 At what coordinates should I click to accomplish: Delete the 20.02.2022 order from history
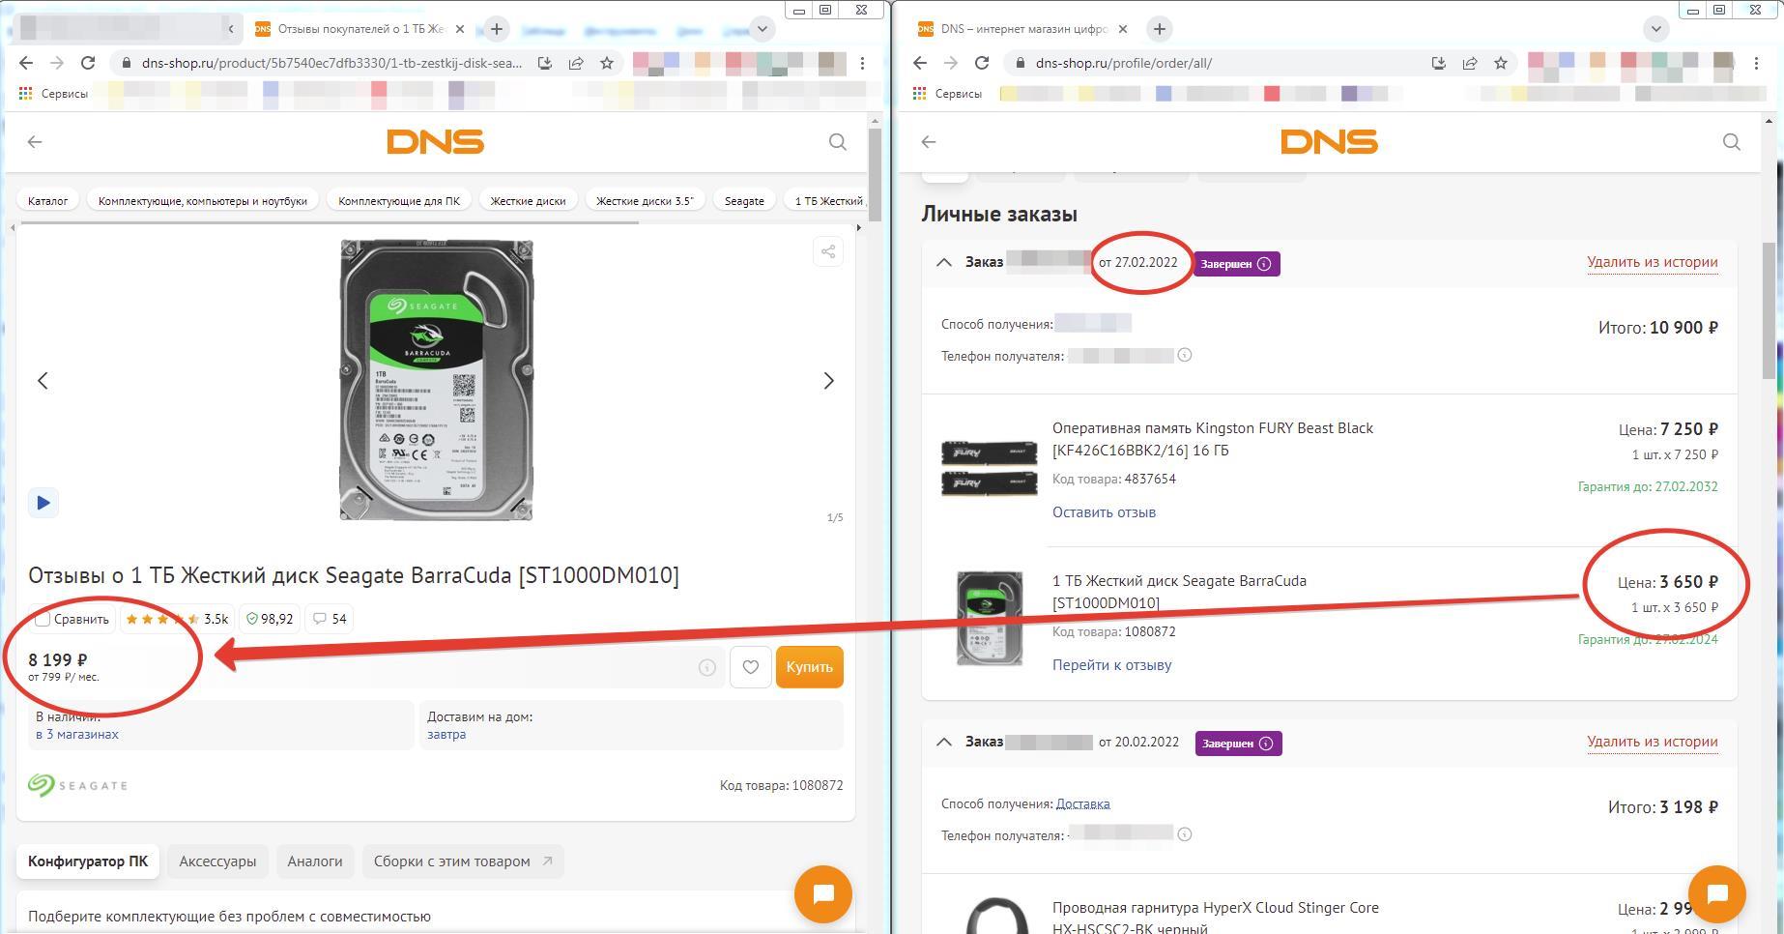[1653, 742]
